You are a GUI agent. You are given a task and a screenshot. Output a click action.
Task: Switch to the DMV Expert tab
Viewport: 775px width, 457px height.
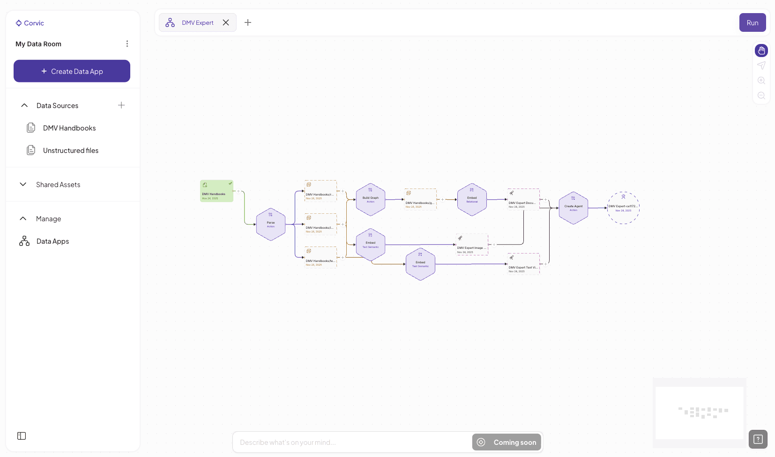197,22
